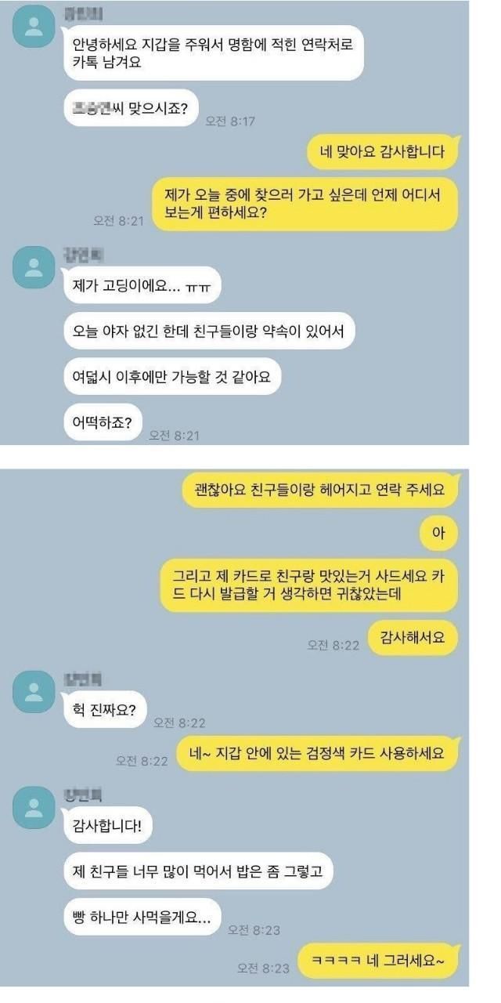Click the '제 친구들 너무 많이 먹어서' bubble
This screenshot has width=501, height=1003.
tap(198, 870)
